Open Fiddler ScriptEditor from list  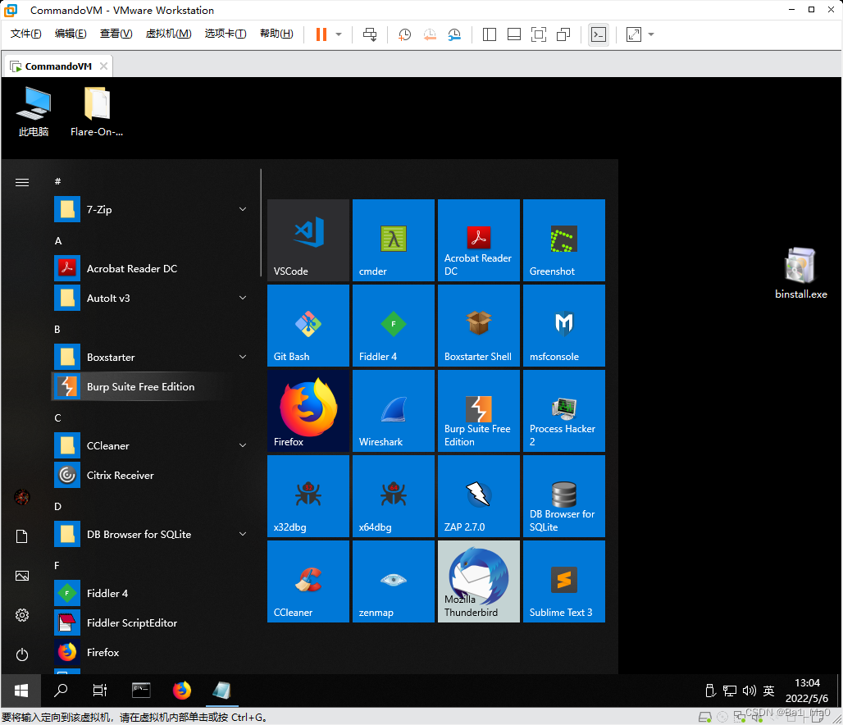pyautogui.click(x=151, y=622)
